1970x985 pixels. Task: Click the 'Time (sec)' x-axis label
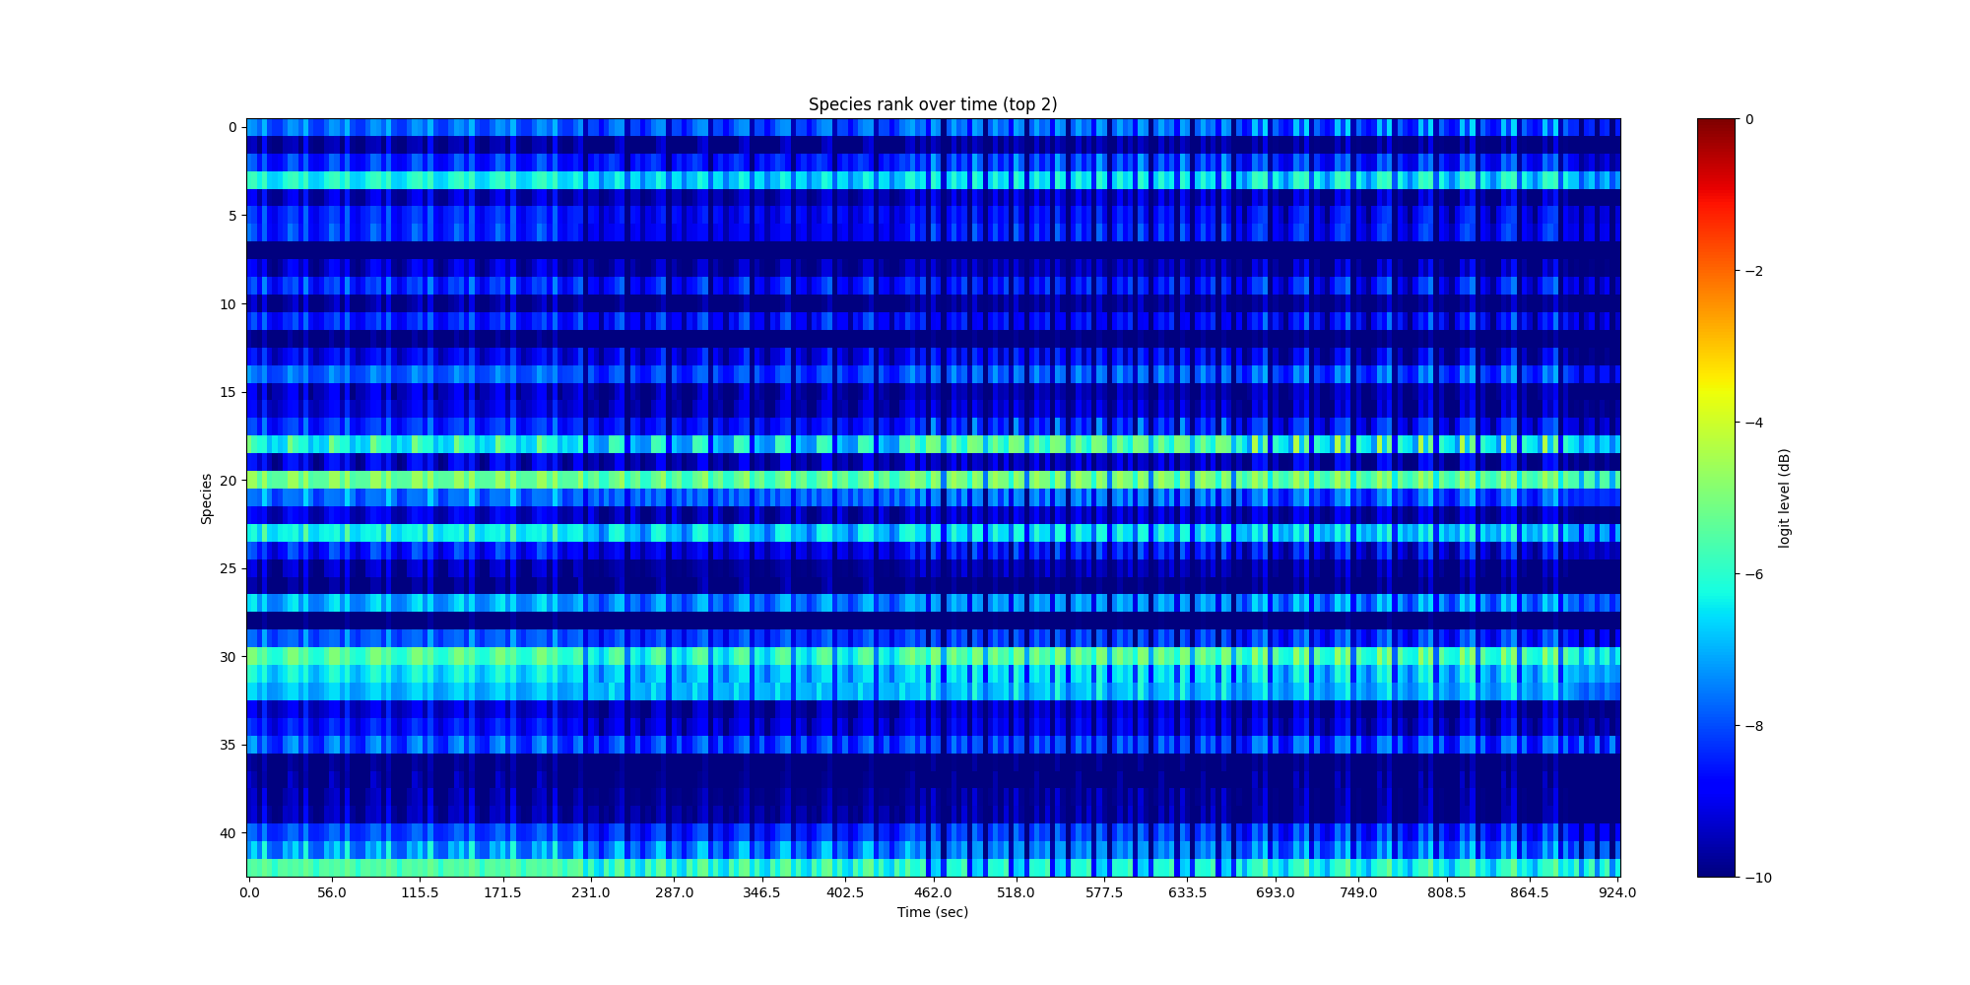coord(932,912)
